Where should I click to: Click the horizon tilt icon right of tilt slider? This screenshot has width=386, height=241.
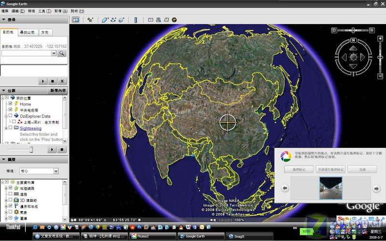coord(372,30)
